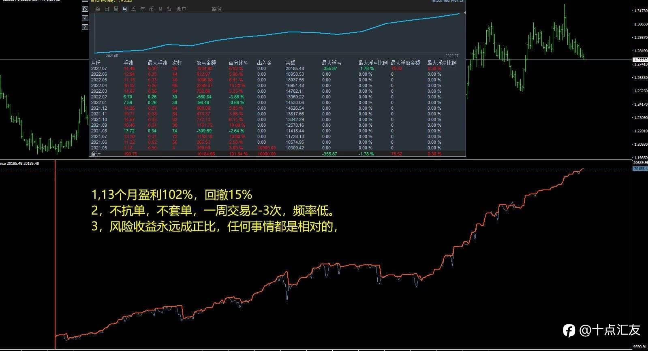Click the -309.69 loss amount cell
This screenshot has height=351, width=648.
coord(204,131)
